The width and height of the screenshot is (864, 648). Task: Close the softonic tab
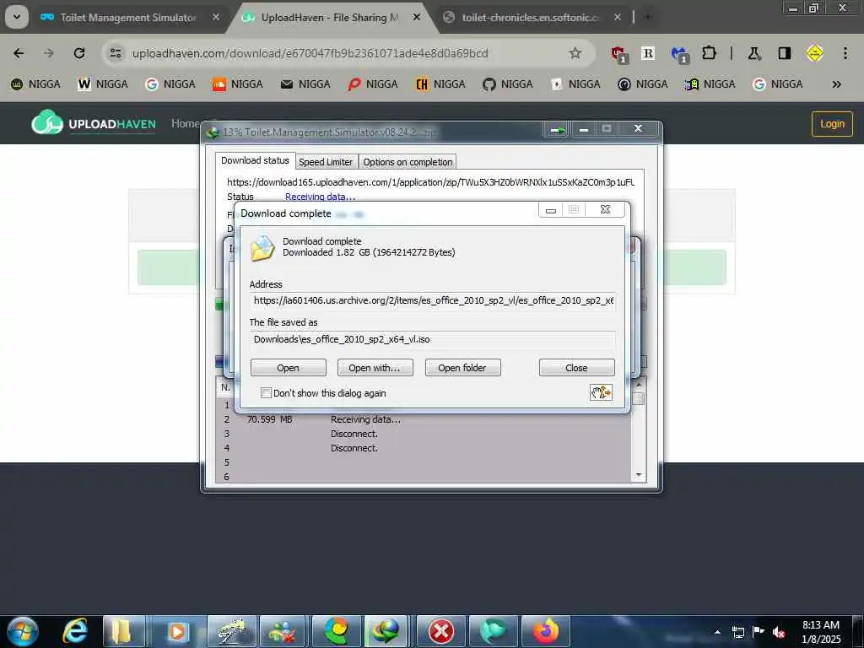[x=617, y=17]
